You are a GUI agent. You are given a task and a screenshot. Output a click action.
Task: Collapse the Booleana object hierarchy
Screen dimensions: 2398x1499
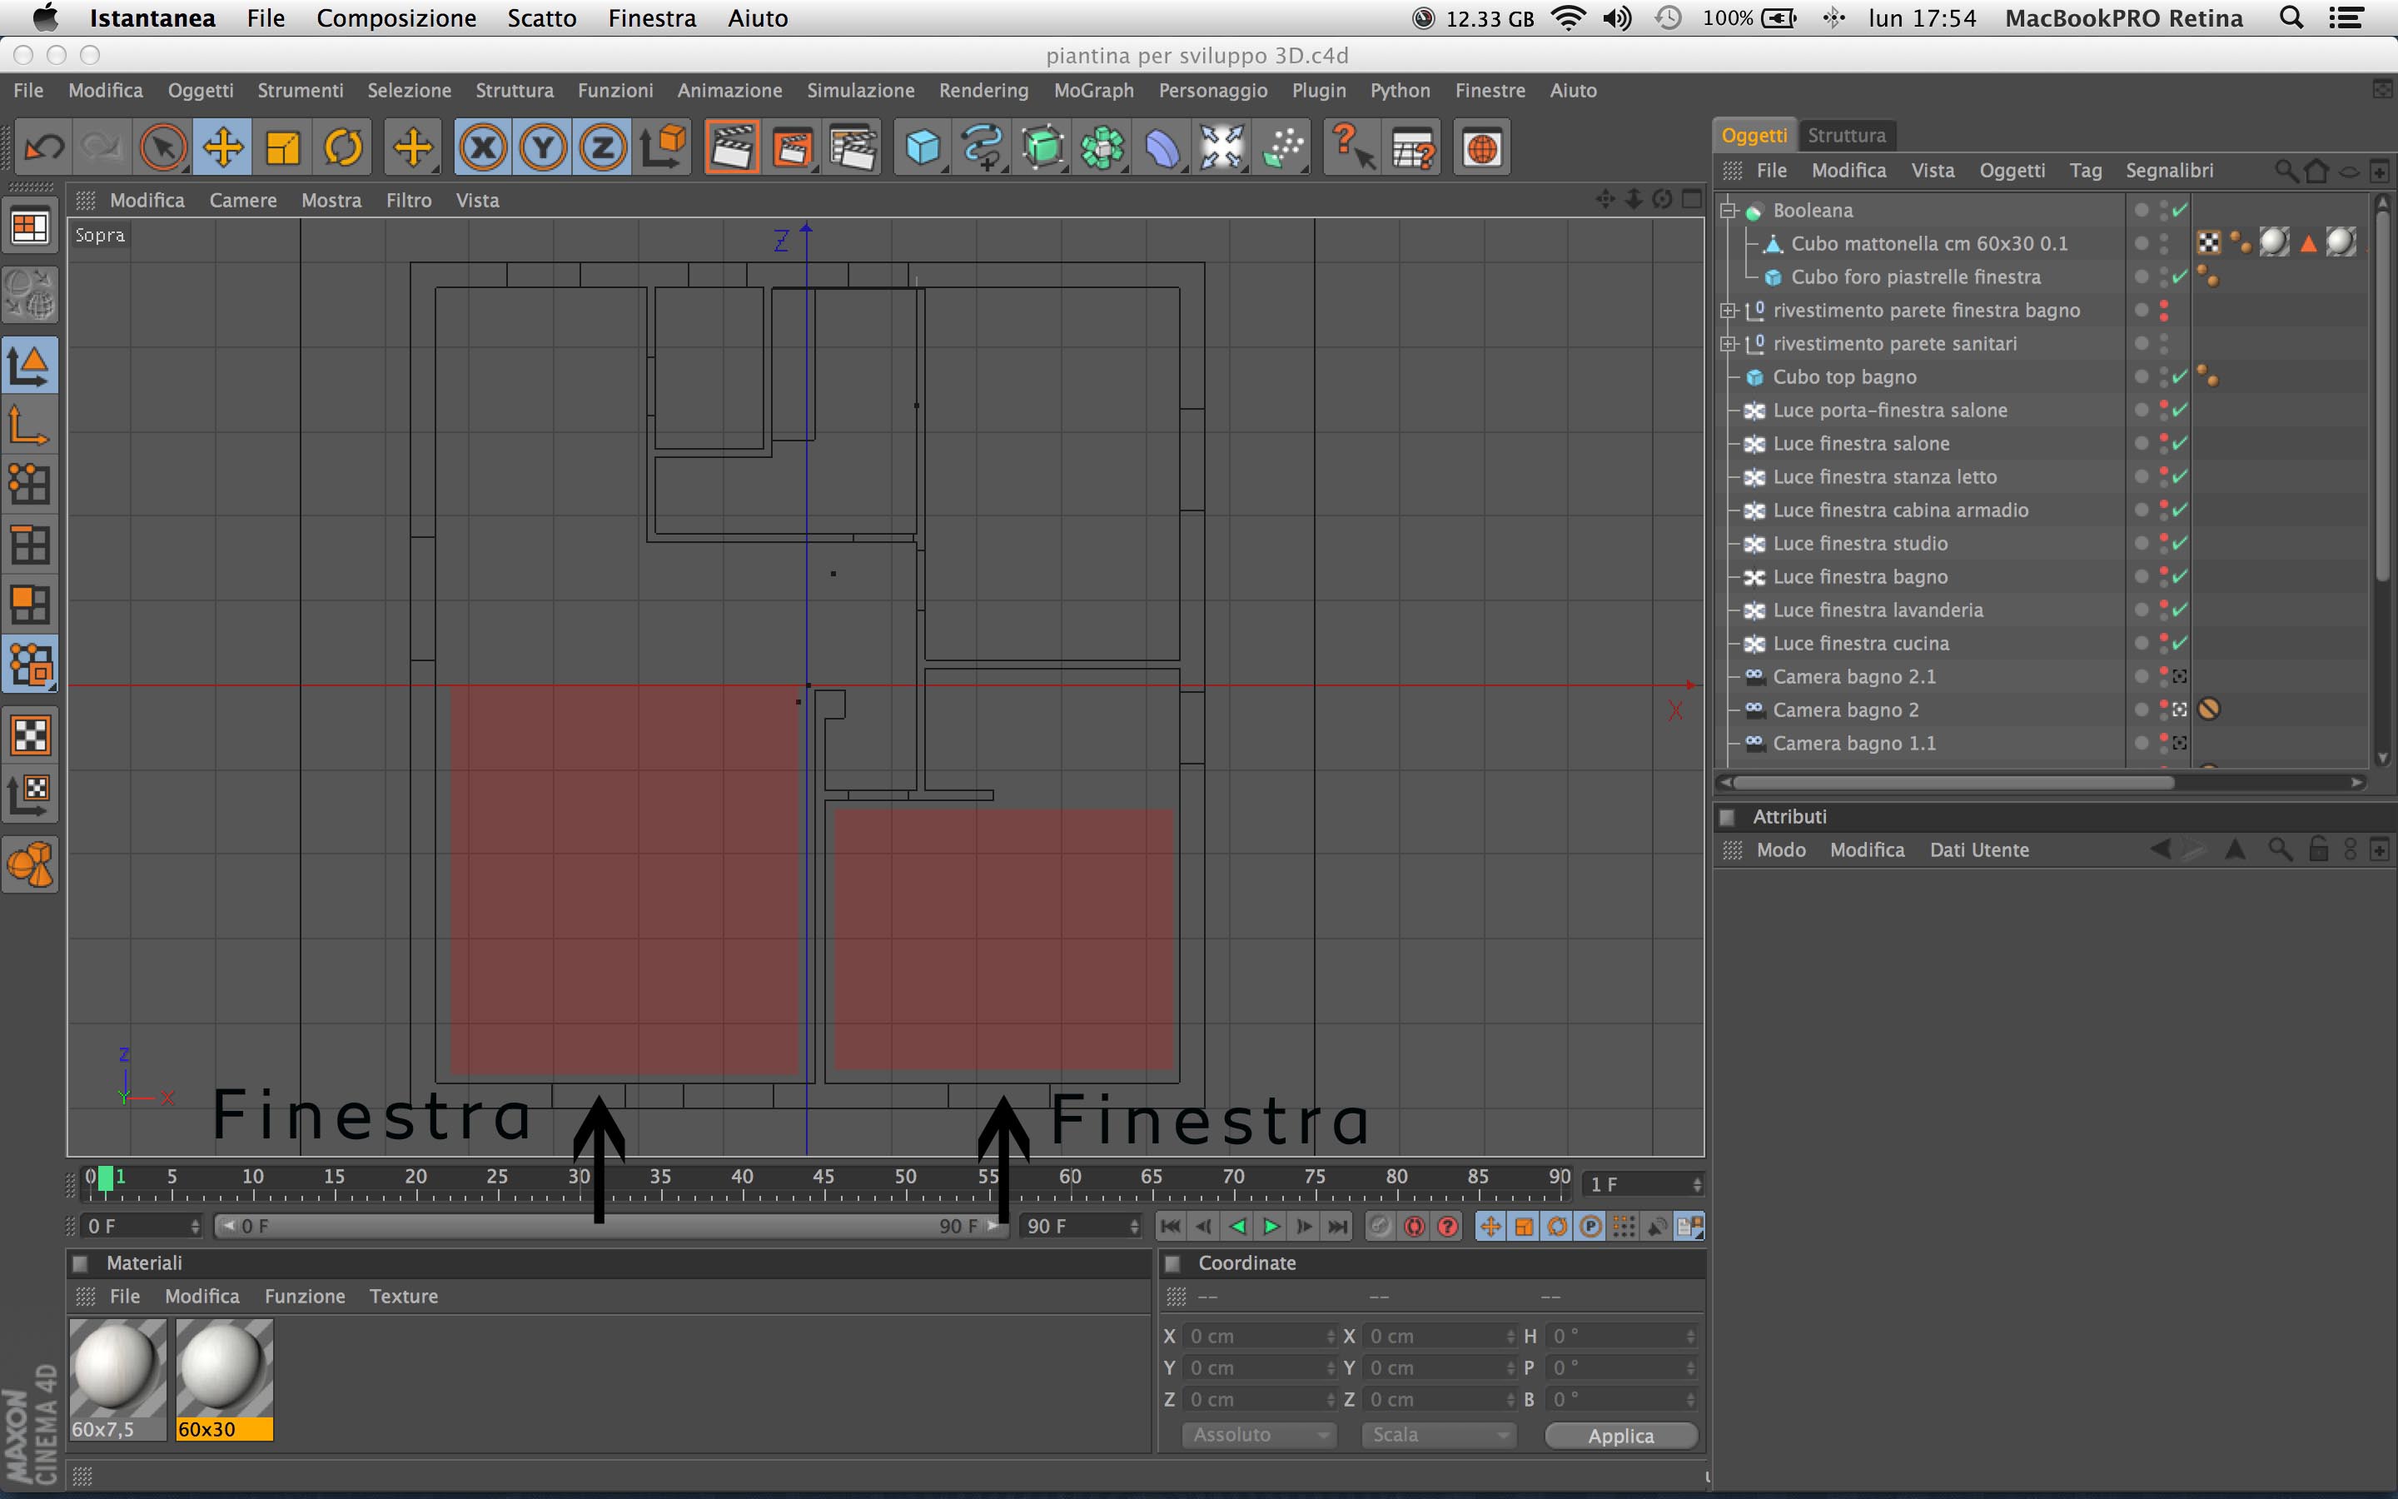coord(1729,210)
